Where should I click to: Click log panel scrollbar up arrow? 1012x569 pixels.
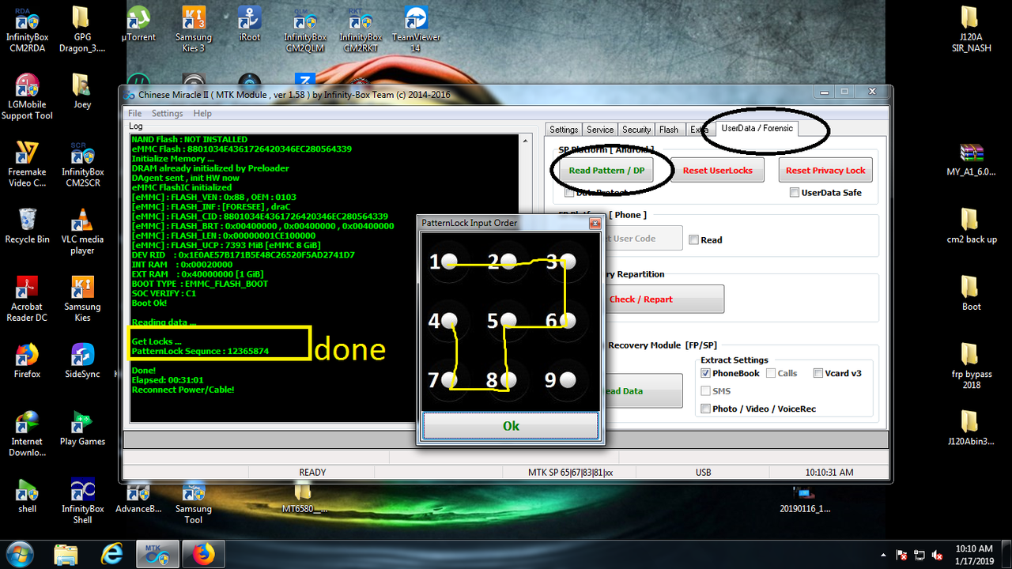pos(523,140)
